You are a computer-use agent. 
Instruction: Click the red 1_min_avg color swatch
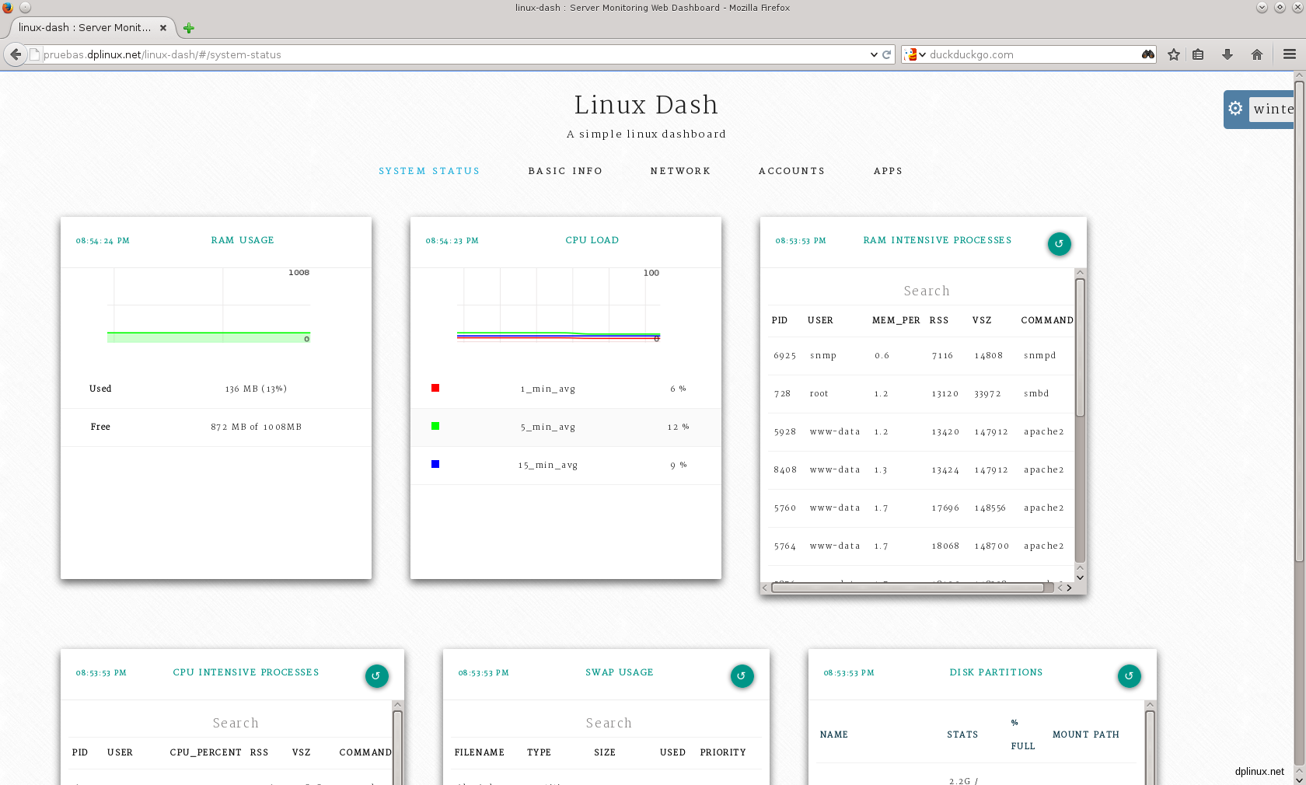(435, 388)
